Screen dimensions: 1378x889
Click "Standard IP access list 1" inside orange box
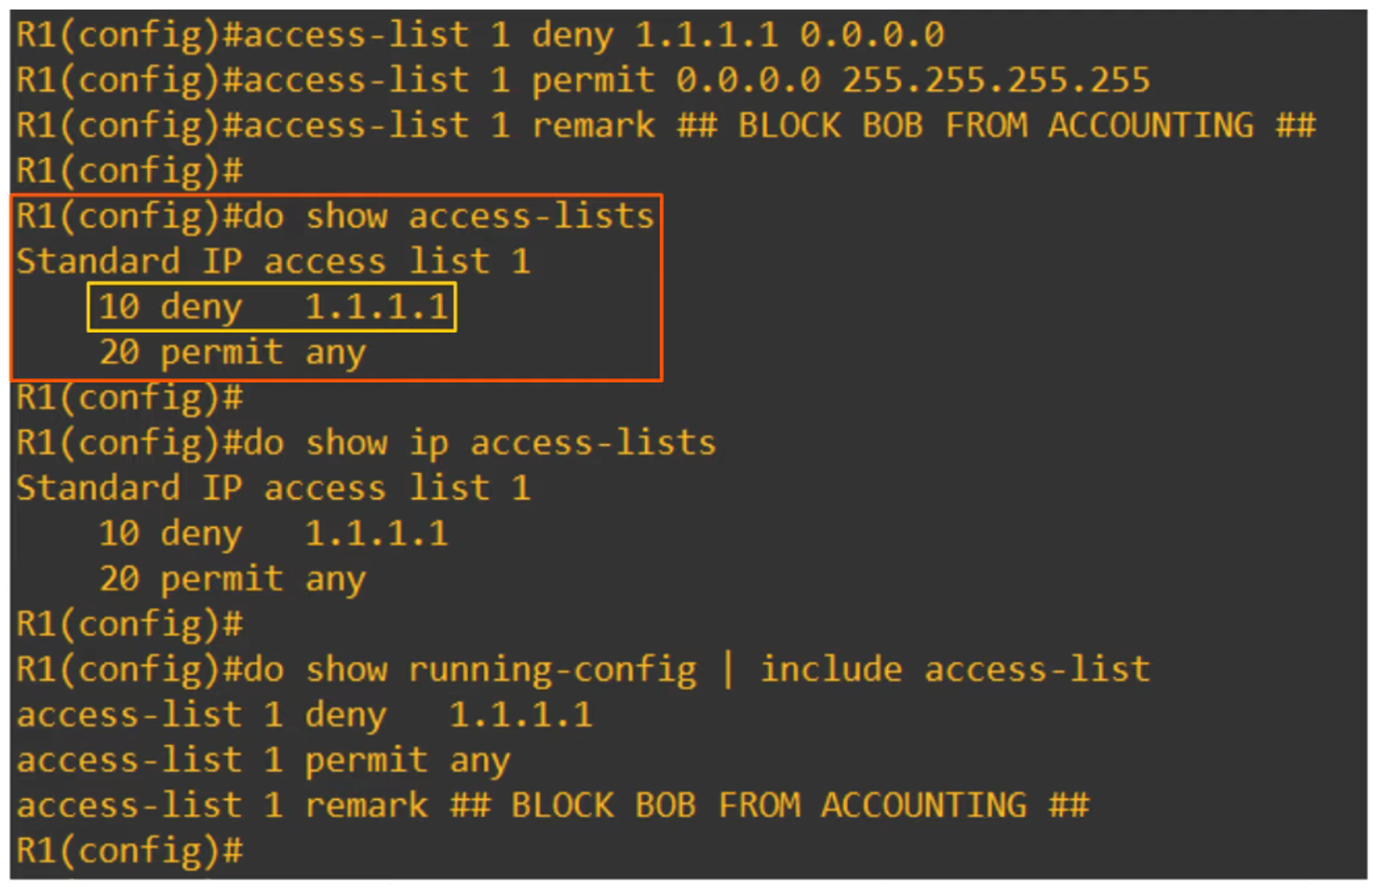pos(274,262)
